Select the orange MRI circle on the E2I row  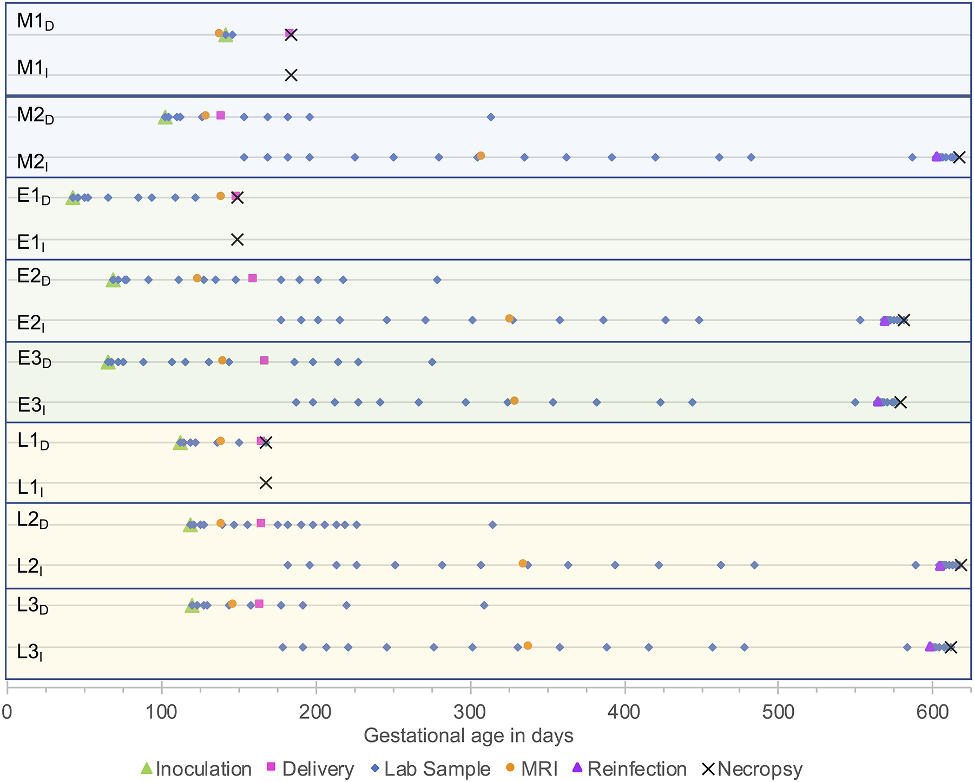(509, 319)
